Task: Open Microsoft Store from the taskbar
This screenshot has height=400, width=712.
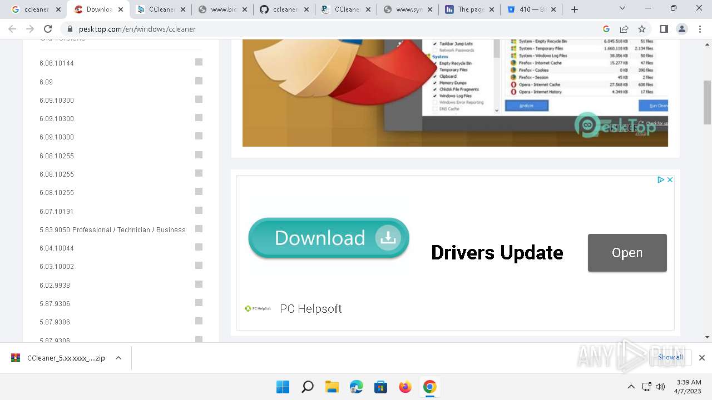Action: pyautogui.click(x=381, y=387)
